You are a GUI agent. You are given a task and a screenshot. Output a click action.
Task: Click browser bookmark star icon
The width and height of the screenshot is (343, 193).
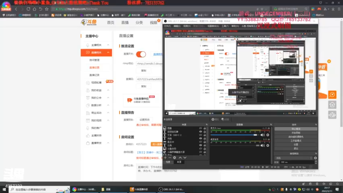point(47,9)
